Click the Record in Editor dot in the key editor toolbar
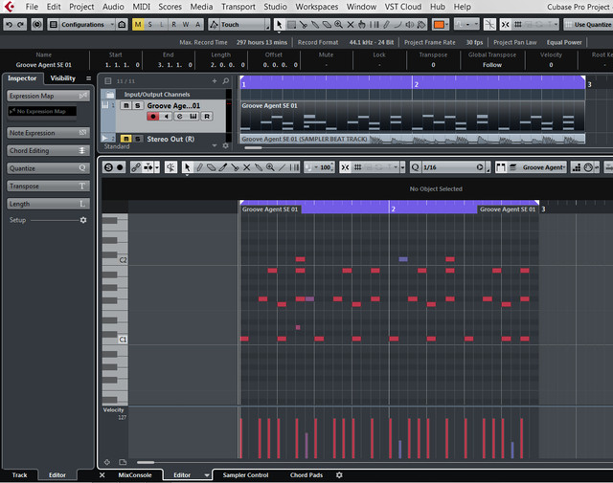Viewport: 613px width, 483px height. click(x=120, y=167)
